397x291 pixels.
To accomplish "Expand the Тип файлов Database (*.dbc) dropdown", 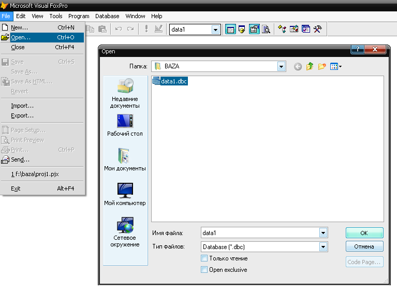I will tap(323, 246).
